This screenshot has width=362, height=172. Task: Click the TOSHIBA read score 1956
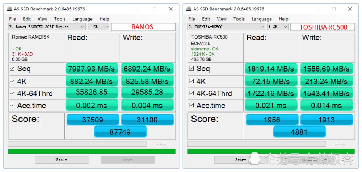272,120
